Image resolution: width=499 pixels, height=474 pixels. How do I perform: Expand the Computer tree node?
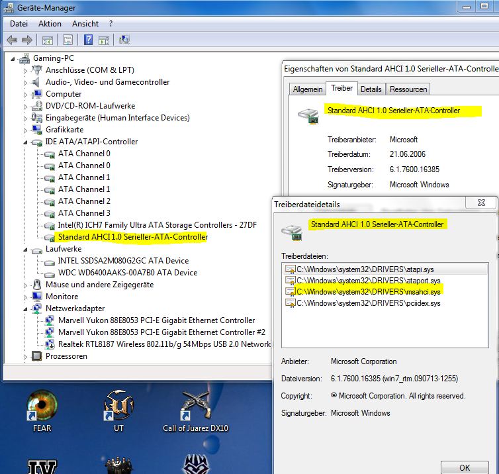click(x=25, y=95)
